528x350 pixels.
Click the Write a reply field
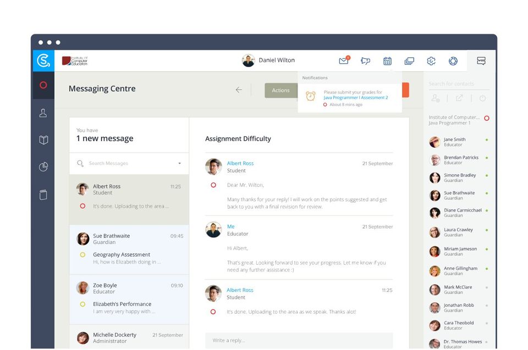[299, 340]
